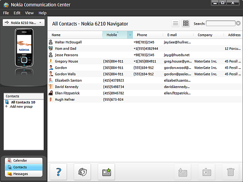Viewport: 243px width, 182px height.
Task: Click the delete trash can button
Action: pyautogui.click(x=231, y=172)
